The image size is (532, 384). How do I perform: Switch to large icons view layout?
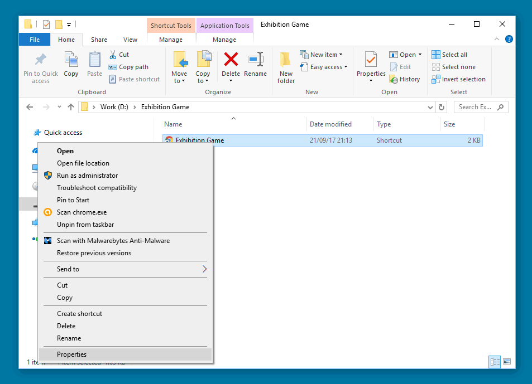[507, 362]
